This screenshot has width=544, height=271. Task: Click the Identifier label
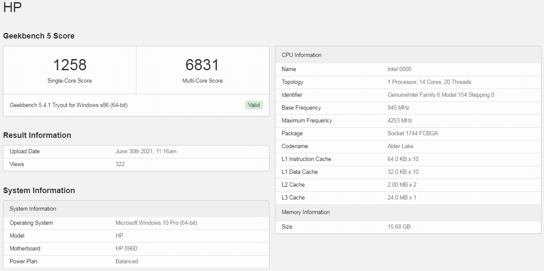click(292, 95)
